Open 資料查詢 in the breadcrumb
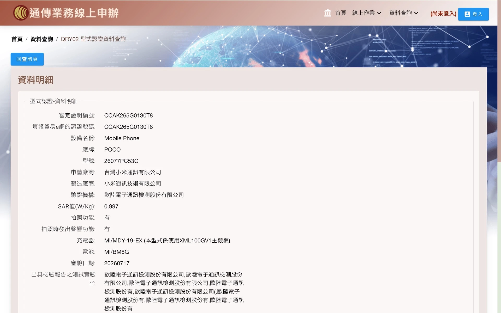Screen dimensions: 501x313 click(x=42, y=39)
